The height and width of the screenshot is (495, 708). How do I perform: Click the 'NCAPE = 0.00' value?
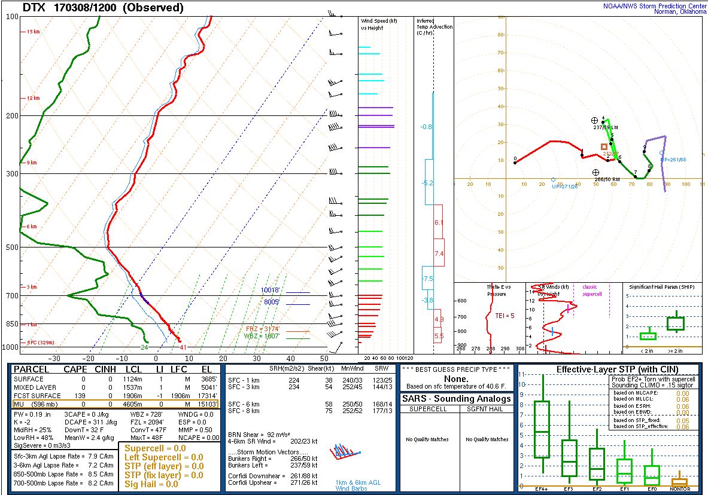(x=199, y=438)
